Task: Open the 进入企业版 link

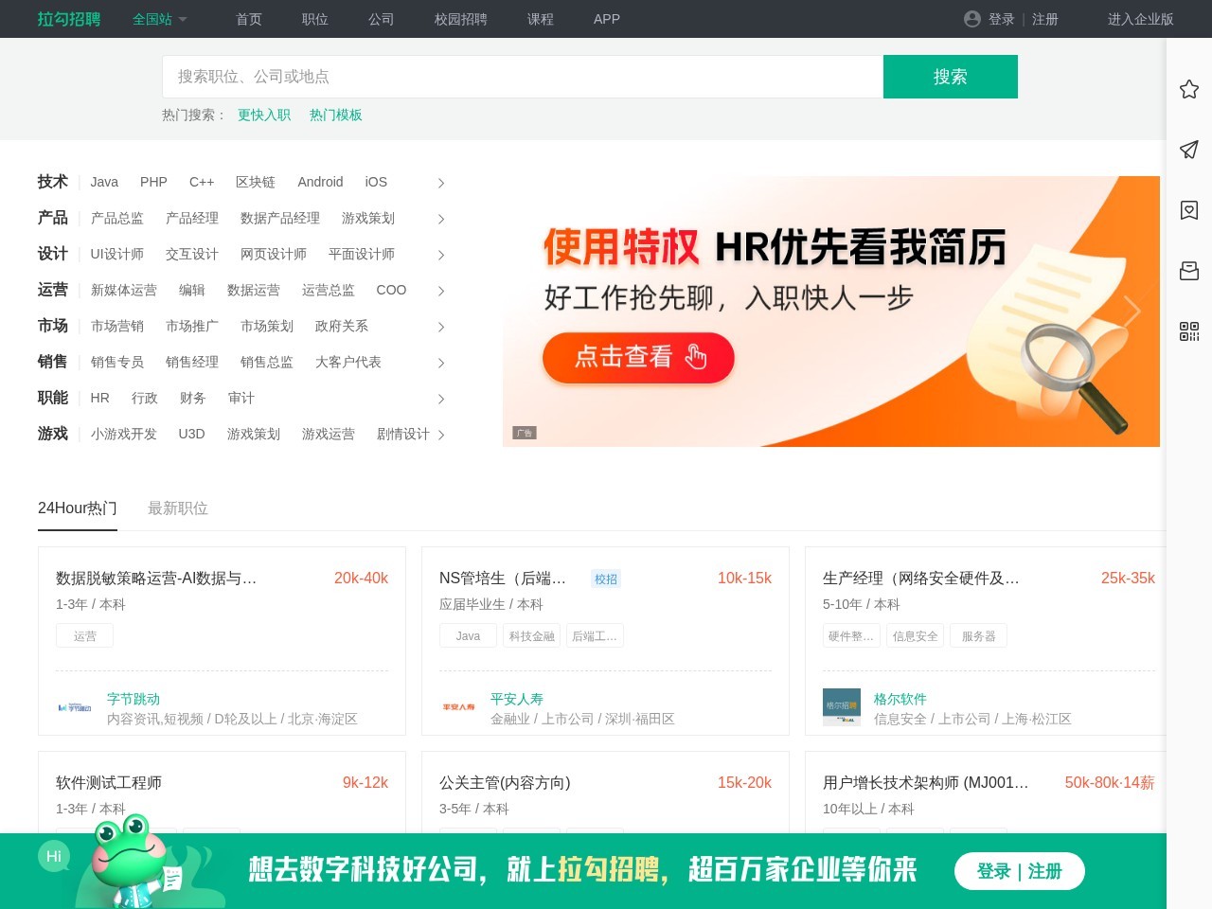Action: pyautogui.click(x=1141, y=19)
